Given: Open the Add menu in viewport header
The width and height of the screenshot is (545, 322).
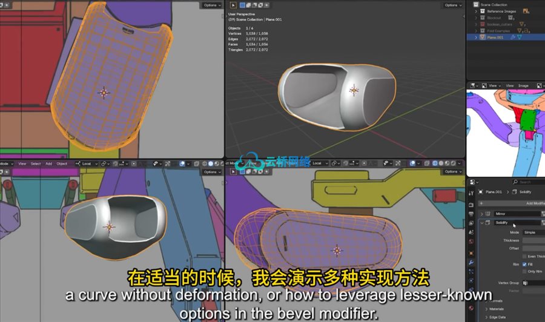Looking at the screenshot, I should click(x=48, y=163).
